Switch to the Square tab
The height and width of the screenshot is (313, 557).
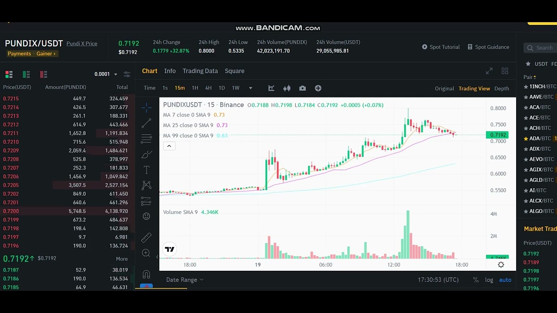coord(235,71)
